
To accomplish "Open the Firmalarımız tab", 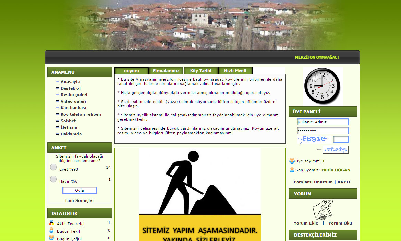I will 166,71.
